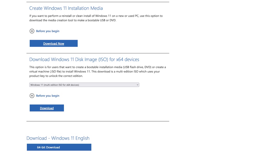Expand Before you begin under Installation Media
Screen dimensions: 260x156
pyautogui.click(x=48, y=31)
